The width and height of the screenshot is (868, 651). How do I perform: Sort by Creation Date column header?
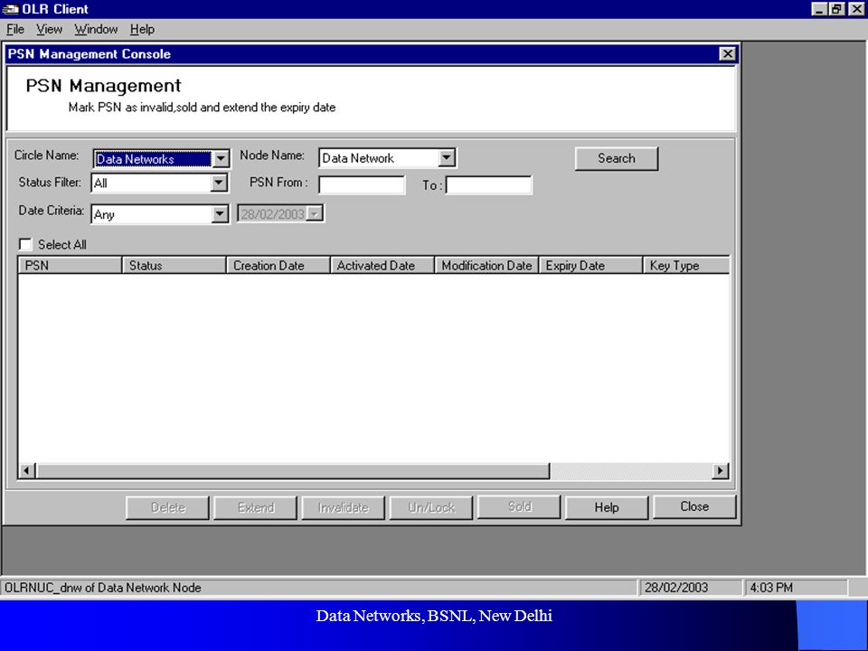[x=278, y=265]
